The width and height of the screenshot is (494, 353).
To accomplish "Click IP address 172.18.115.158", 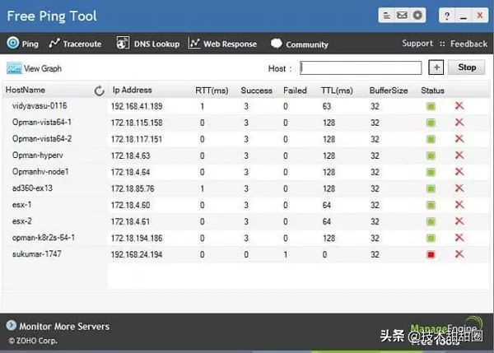I will [x=137, y=123].
